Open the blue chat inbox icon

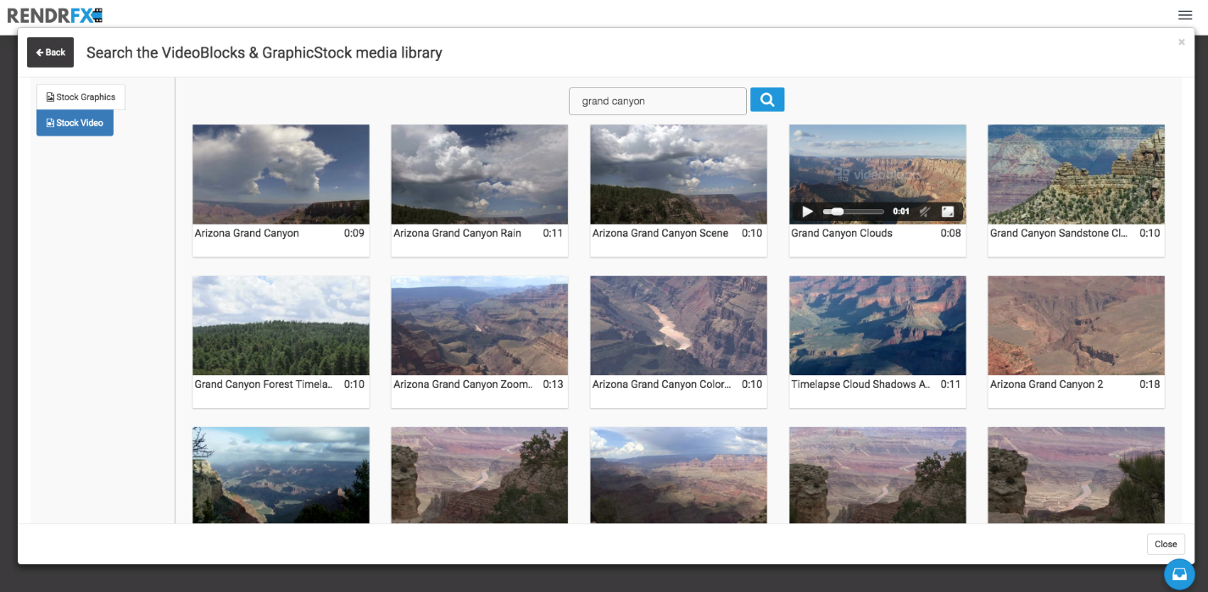coord(1179,573)
